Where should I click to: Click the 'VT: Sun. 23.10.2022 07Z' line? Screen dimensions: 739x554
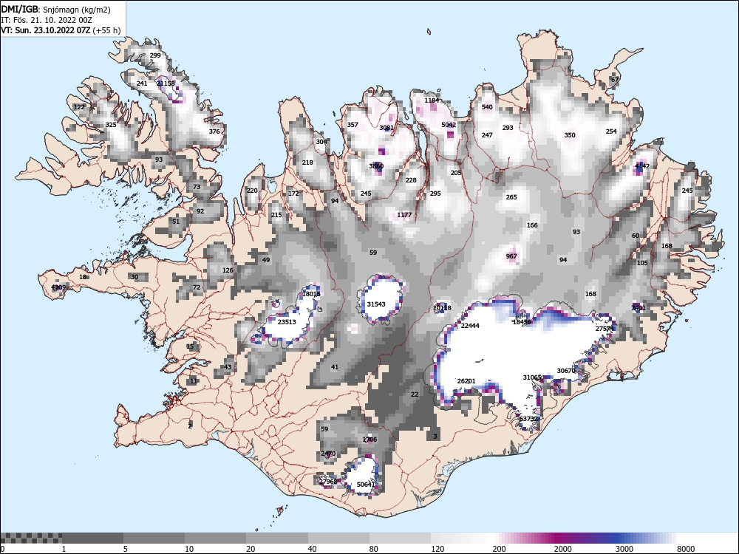(x=46, y=30)
